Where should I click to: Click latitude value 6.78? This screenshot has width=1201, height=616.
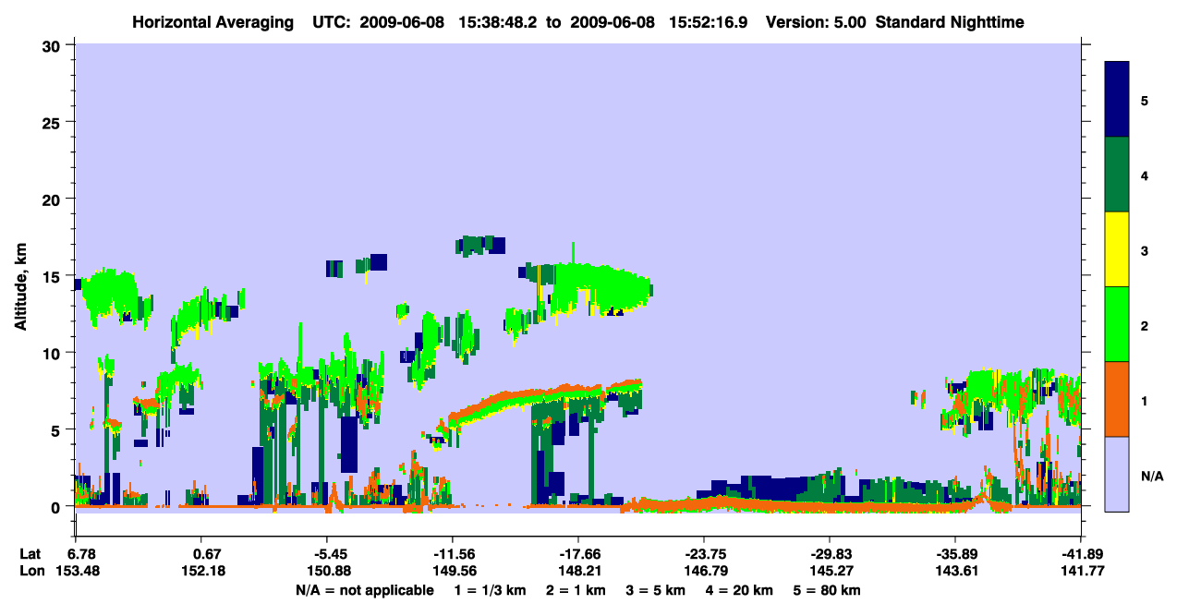click(x=81, y=553)
